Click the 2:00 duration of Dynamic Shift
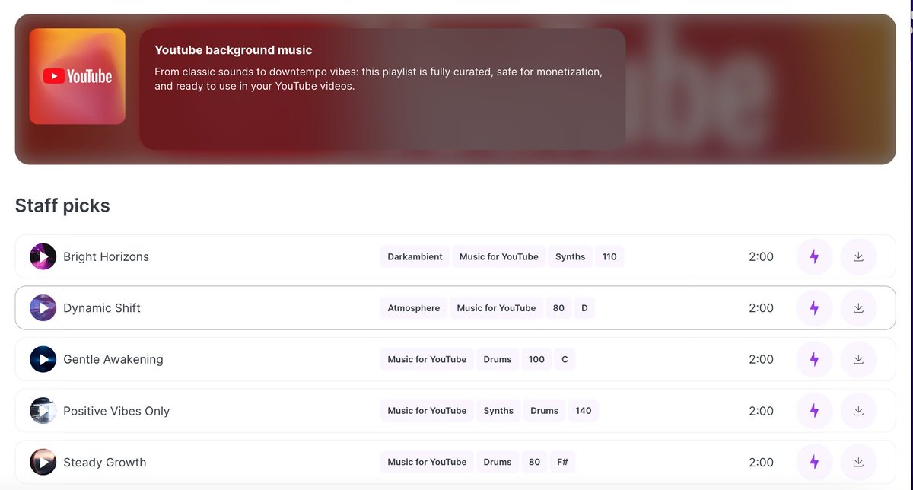 (x=761, y=308)
